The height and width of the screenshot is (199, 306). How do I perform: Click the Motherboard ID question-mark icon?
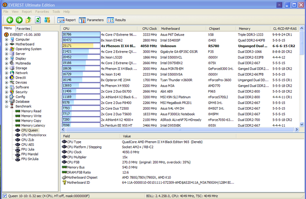64,182
